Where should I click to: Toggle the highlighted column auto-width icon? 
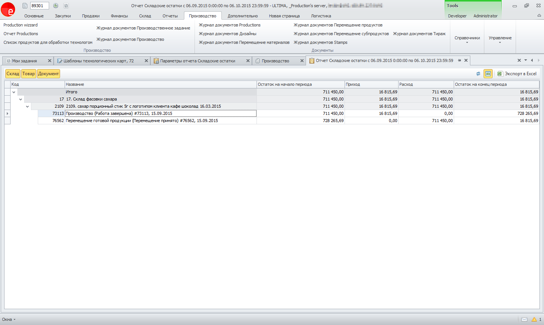click(488, 74)
